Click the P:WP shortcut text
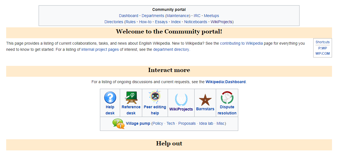This screenshot has width=339, height=156. coord(322,48)
